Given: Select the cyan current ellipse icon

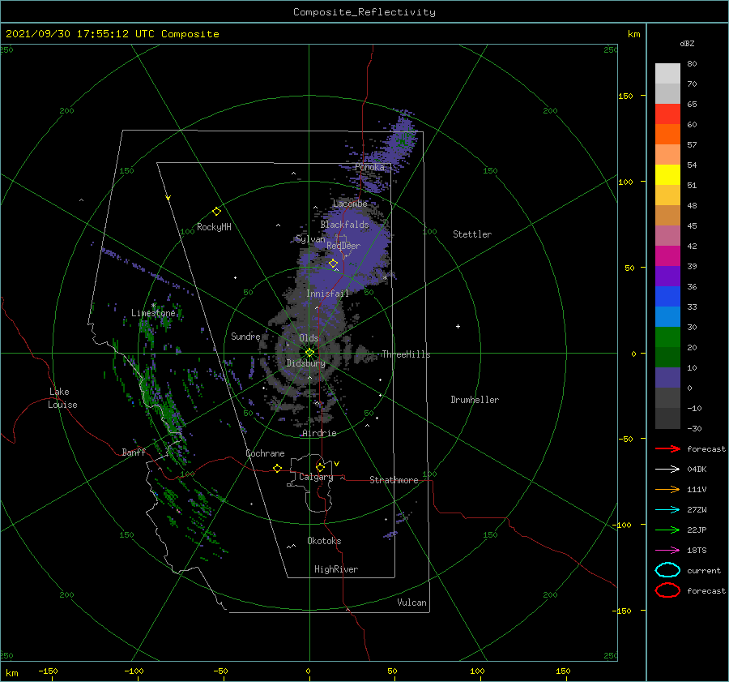Looking at the screenshot, I should (x=667, y=570).
